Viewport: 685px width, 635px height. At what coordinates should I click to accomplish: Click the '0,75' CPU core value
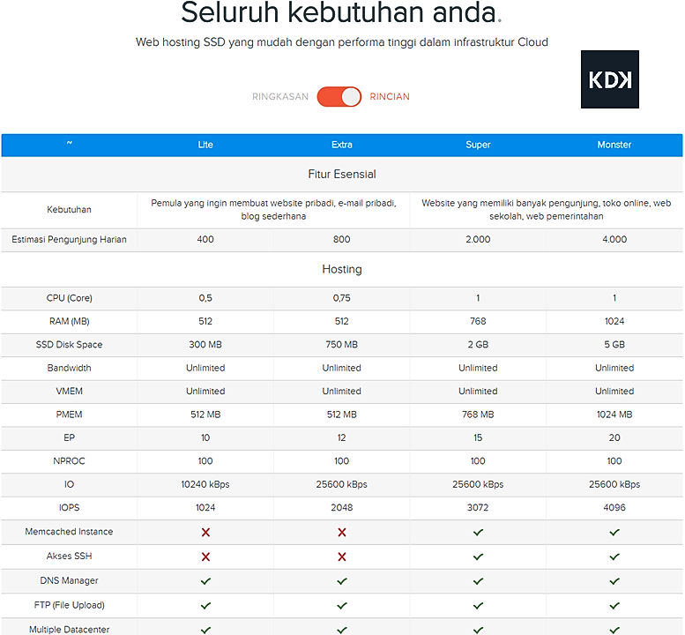click(x=342, y=298)
